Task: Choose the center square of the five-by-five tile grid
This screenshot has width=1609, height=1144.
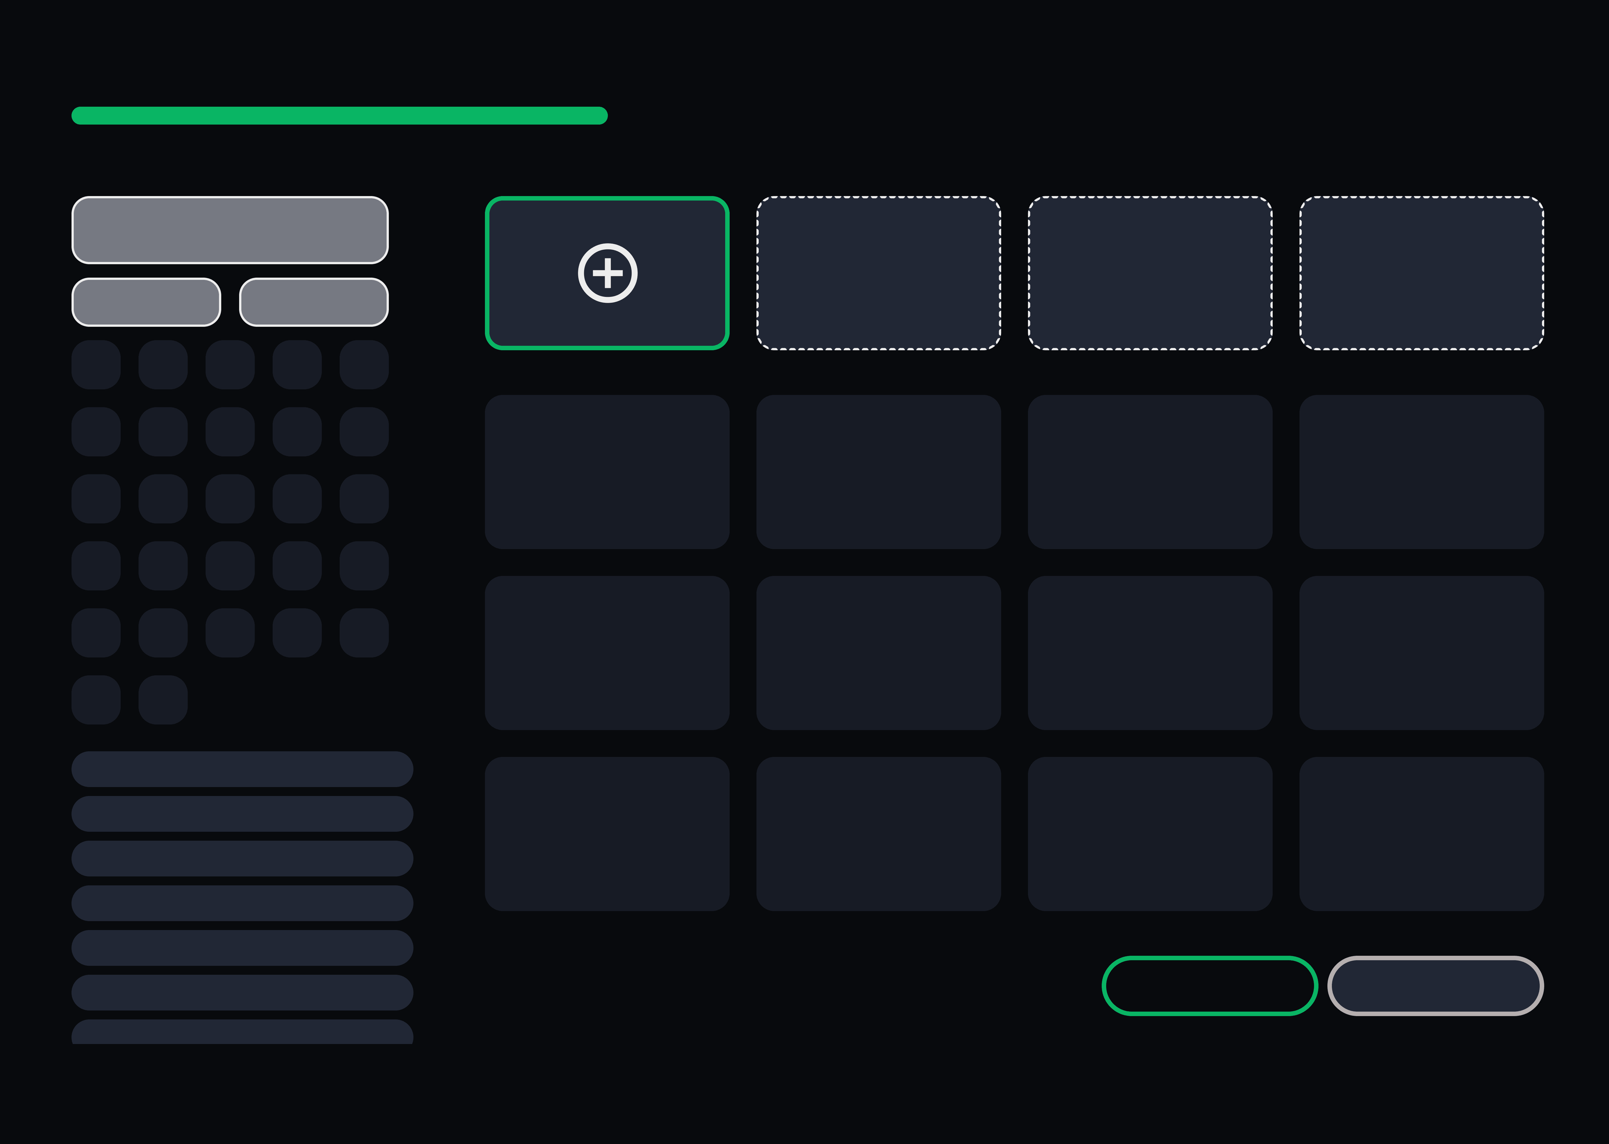Action: pos(230,499)
